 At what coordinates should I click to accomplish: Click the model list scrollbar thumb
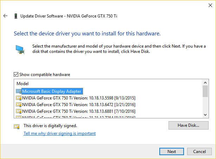click(205, 91)
